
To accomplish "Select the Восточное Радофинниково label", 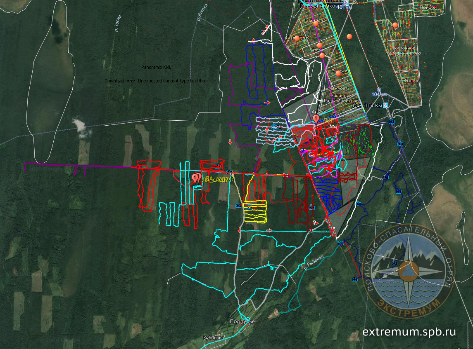I will [x=404, y=51].
